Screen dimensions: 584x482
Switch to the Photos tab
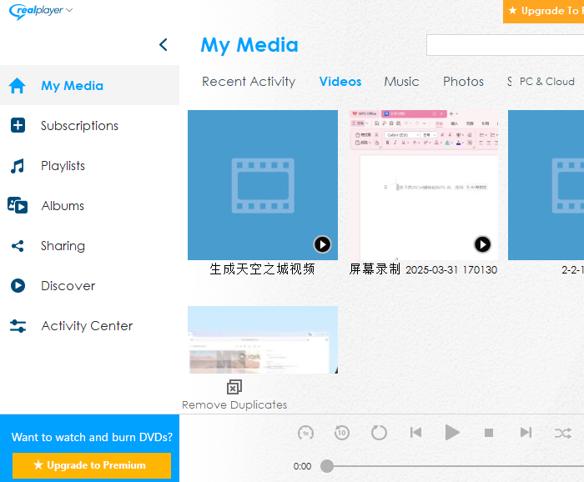pyautogui.click(x=463, y=82)
